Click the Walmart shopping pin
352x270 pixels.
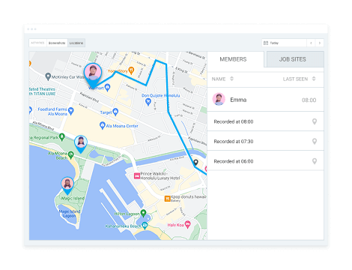[x=107, y=87]
